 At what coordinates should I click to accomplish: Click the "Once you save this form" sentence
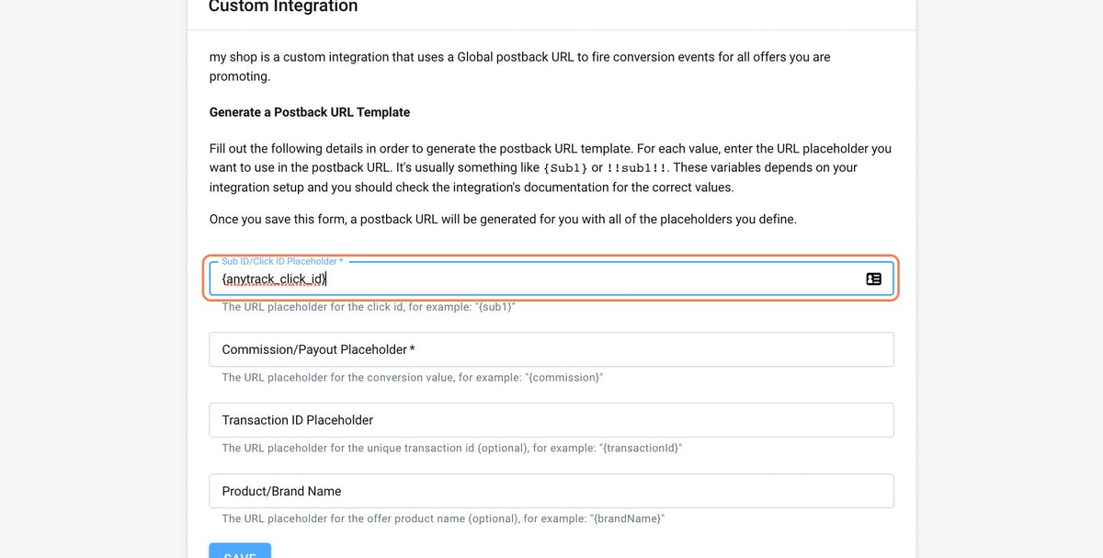[x=503, y=220]
